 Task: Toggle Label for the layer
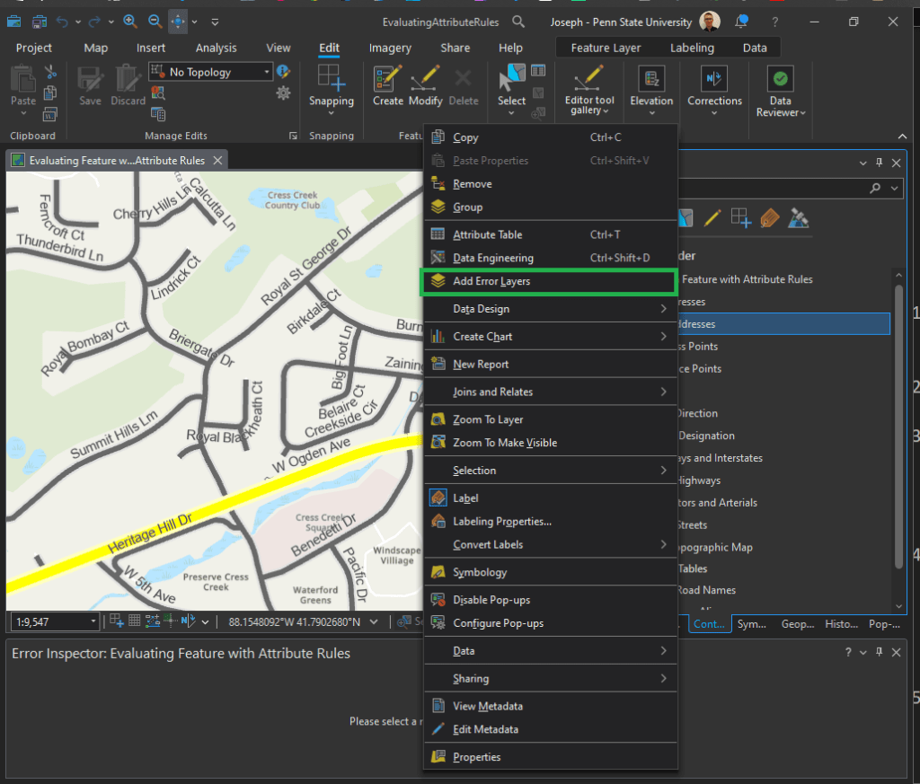465,498
